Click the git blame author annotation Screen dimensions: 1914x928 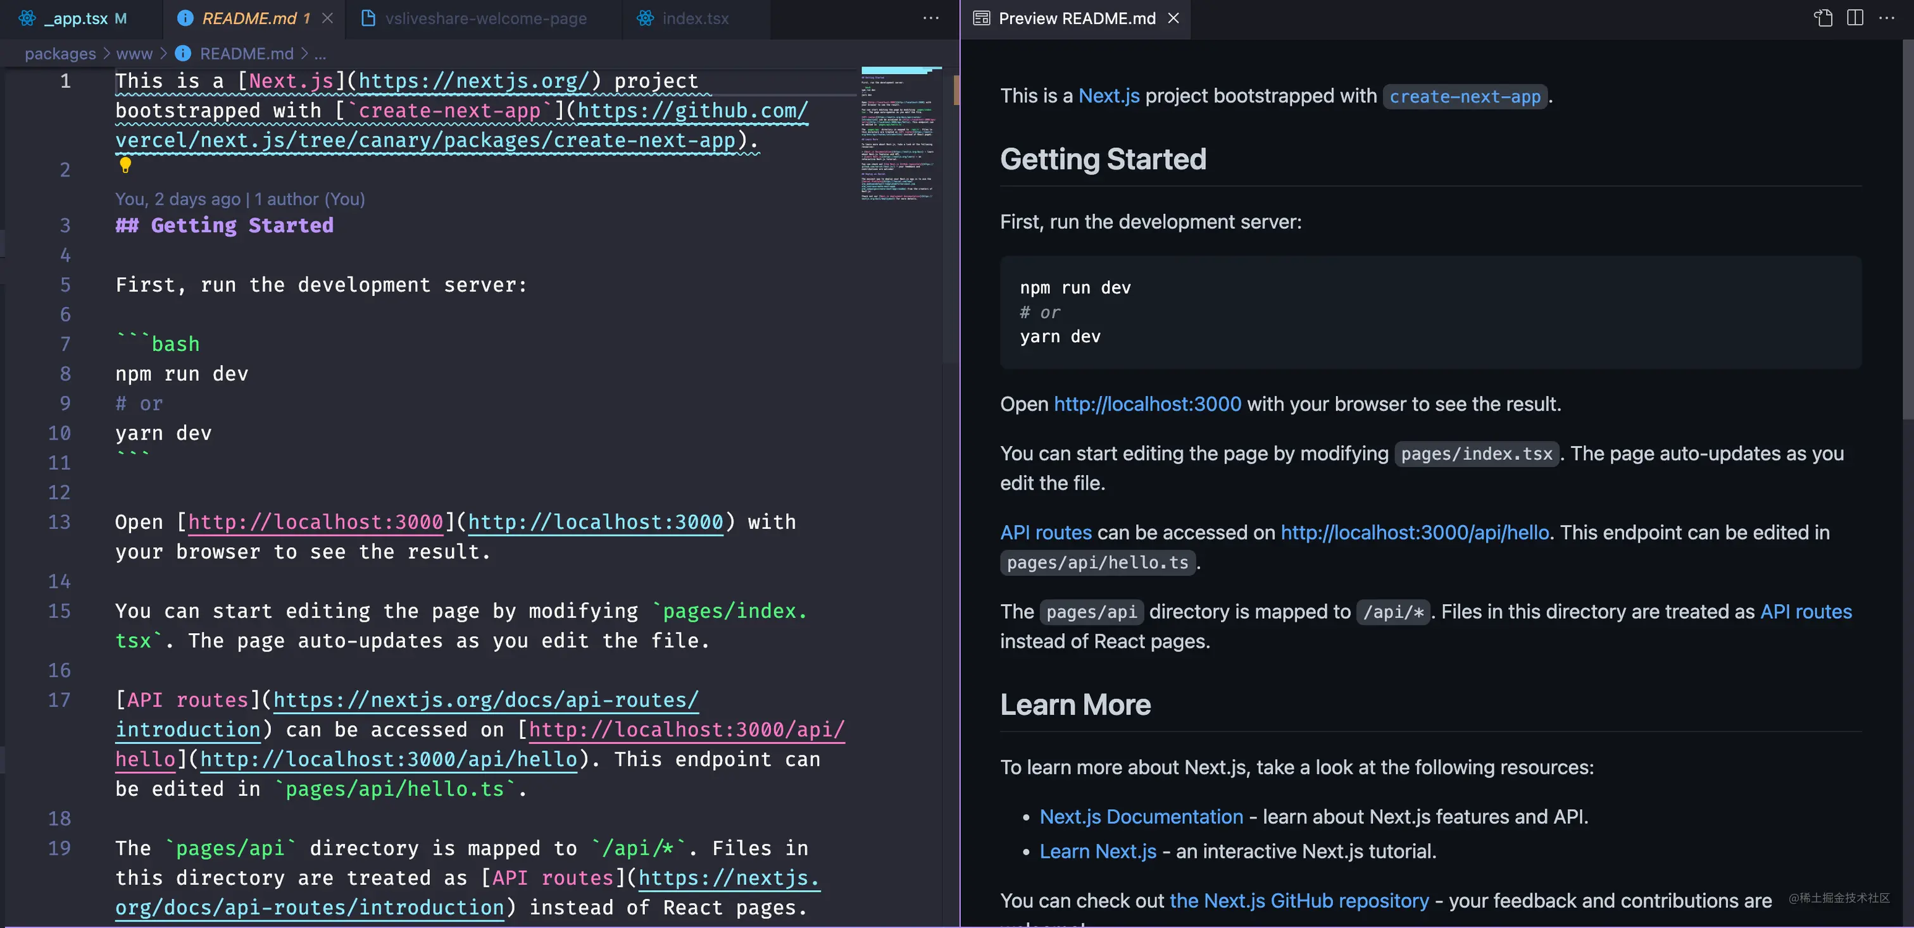tap(239, 199)
